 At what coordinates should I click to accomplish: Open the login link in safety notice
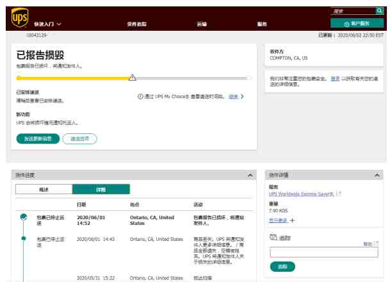click(335, 79)
